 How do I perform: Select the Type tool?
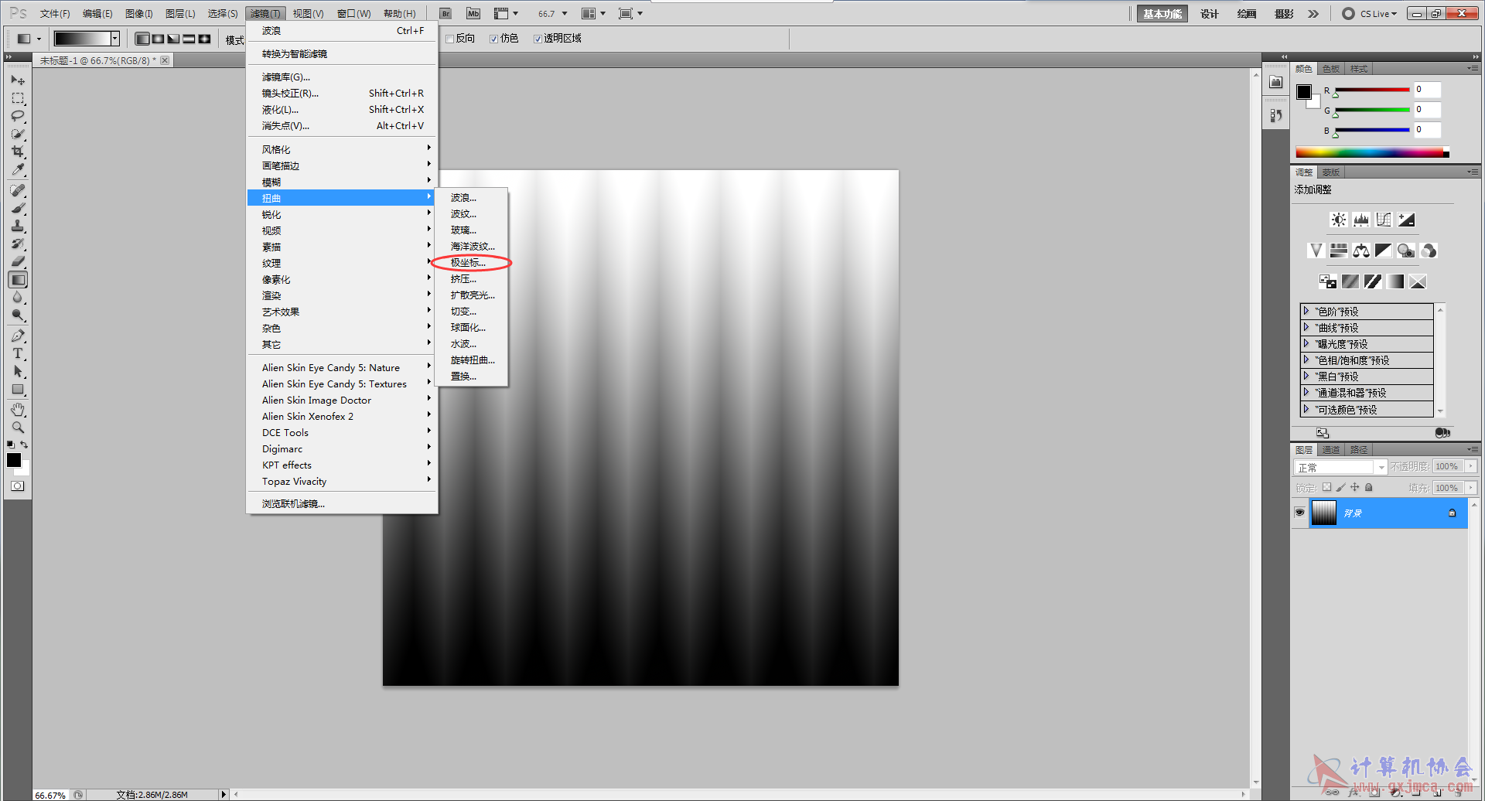point(18,353)
